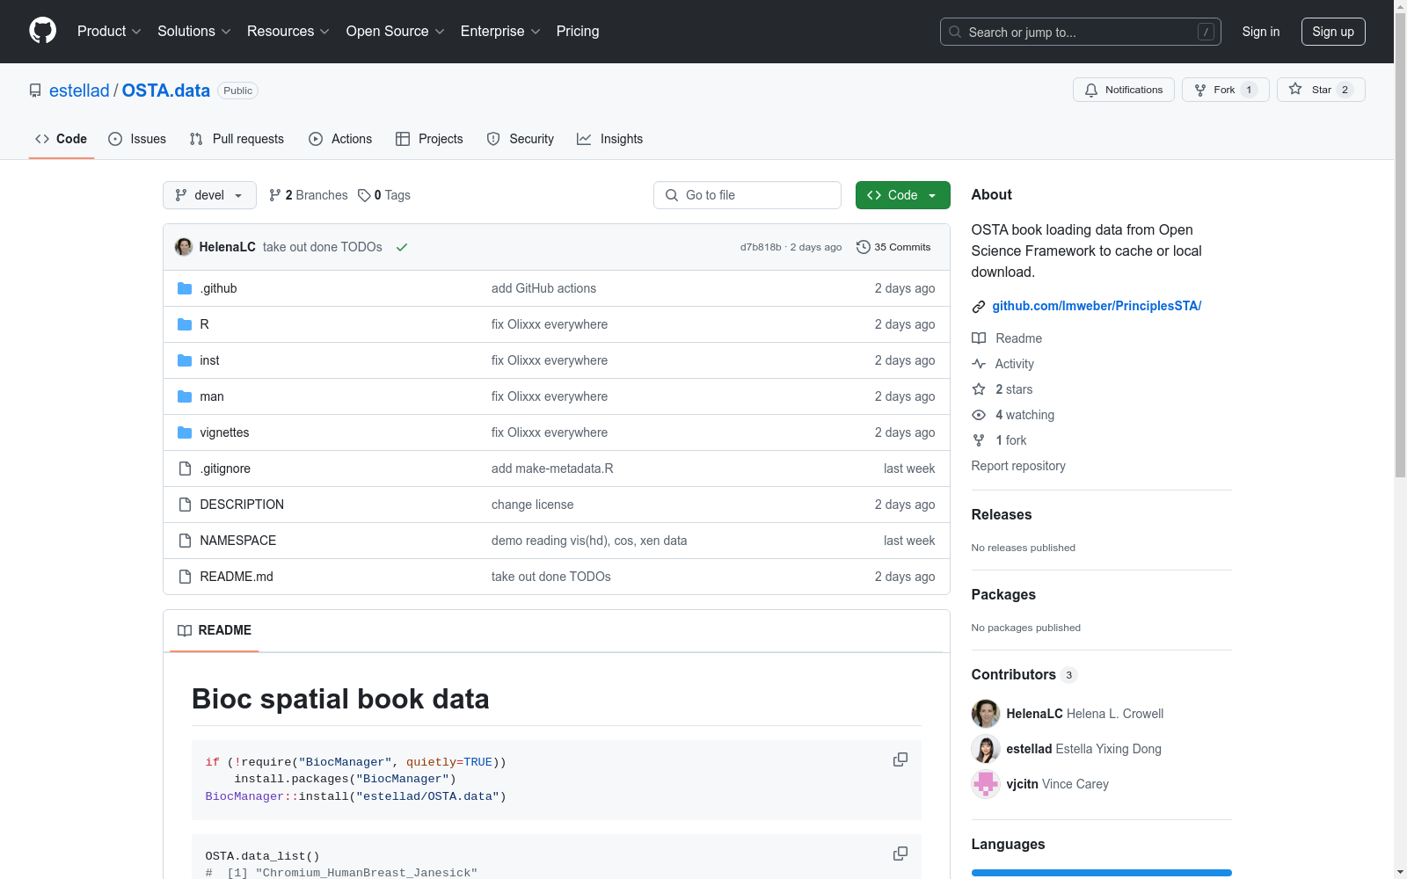Viewport: 1407px width, 879px height.
Task: Star the repository with the Star button
Action: pyautogui.click(x=1321, y=90)
